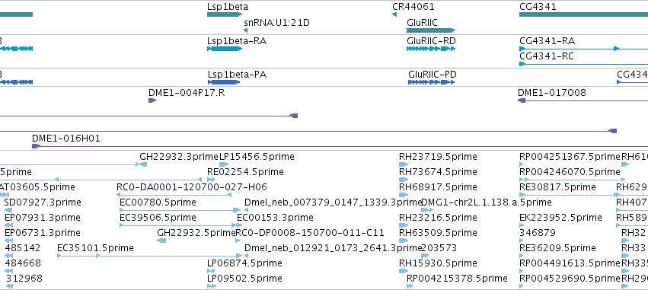Select the GluRIIC-PD protein feature
The image size is (648, 290).
coord(432,82)
